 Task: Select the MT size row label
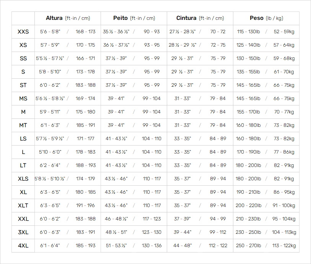23,125
